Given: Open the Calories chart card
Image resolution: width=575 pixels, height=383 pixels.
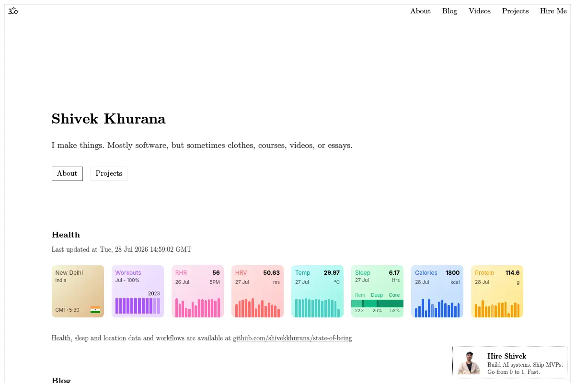Looking at the screenshot, I should click(x=437, y=291).
